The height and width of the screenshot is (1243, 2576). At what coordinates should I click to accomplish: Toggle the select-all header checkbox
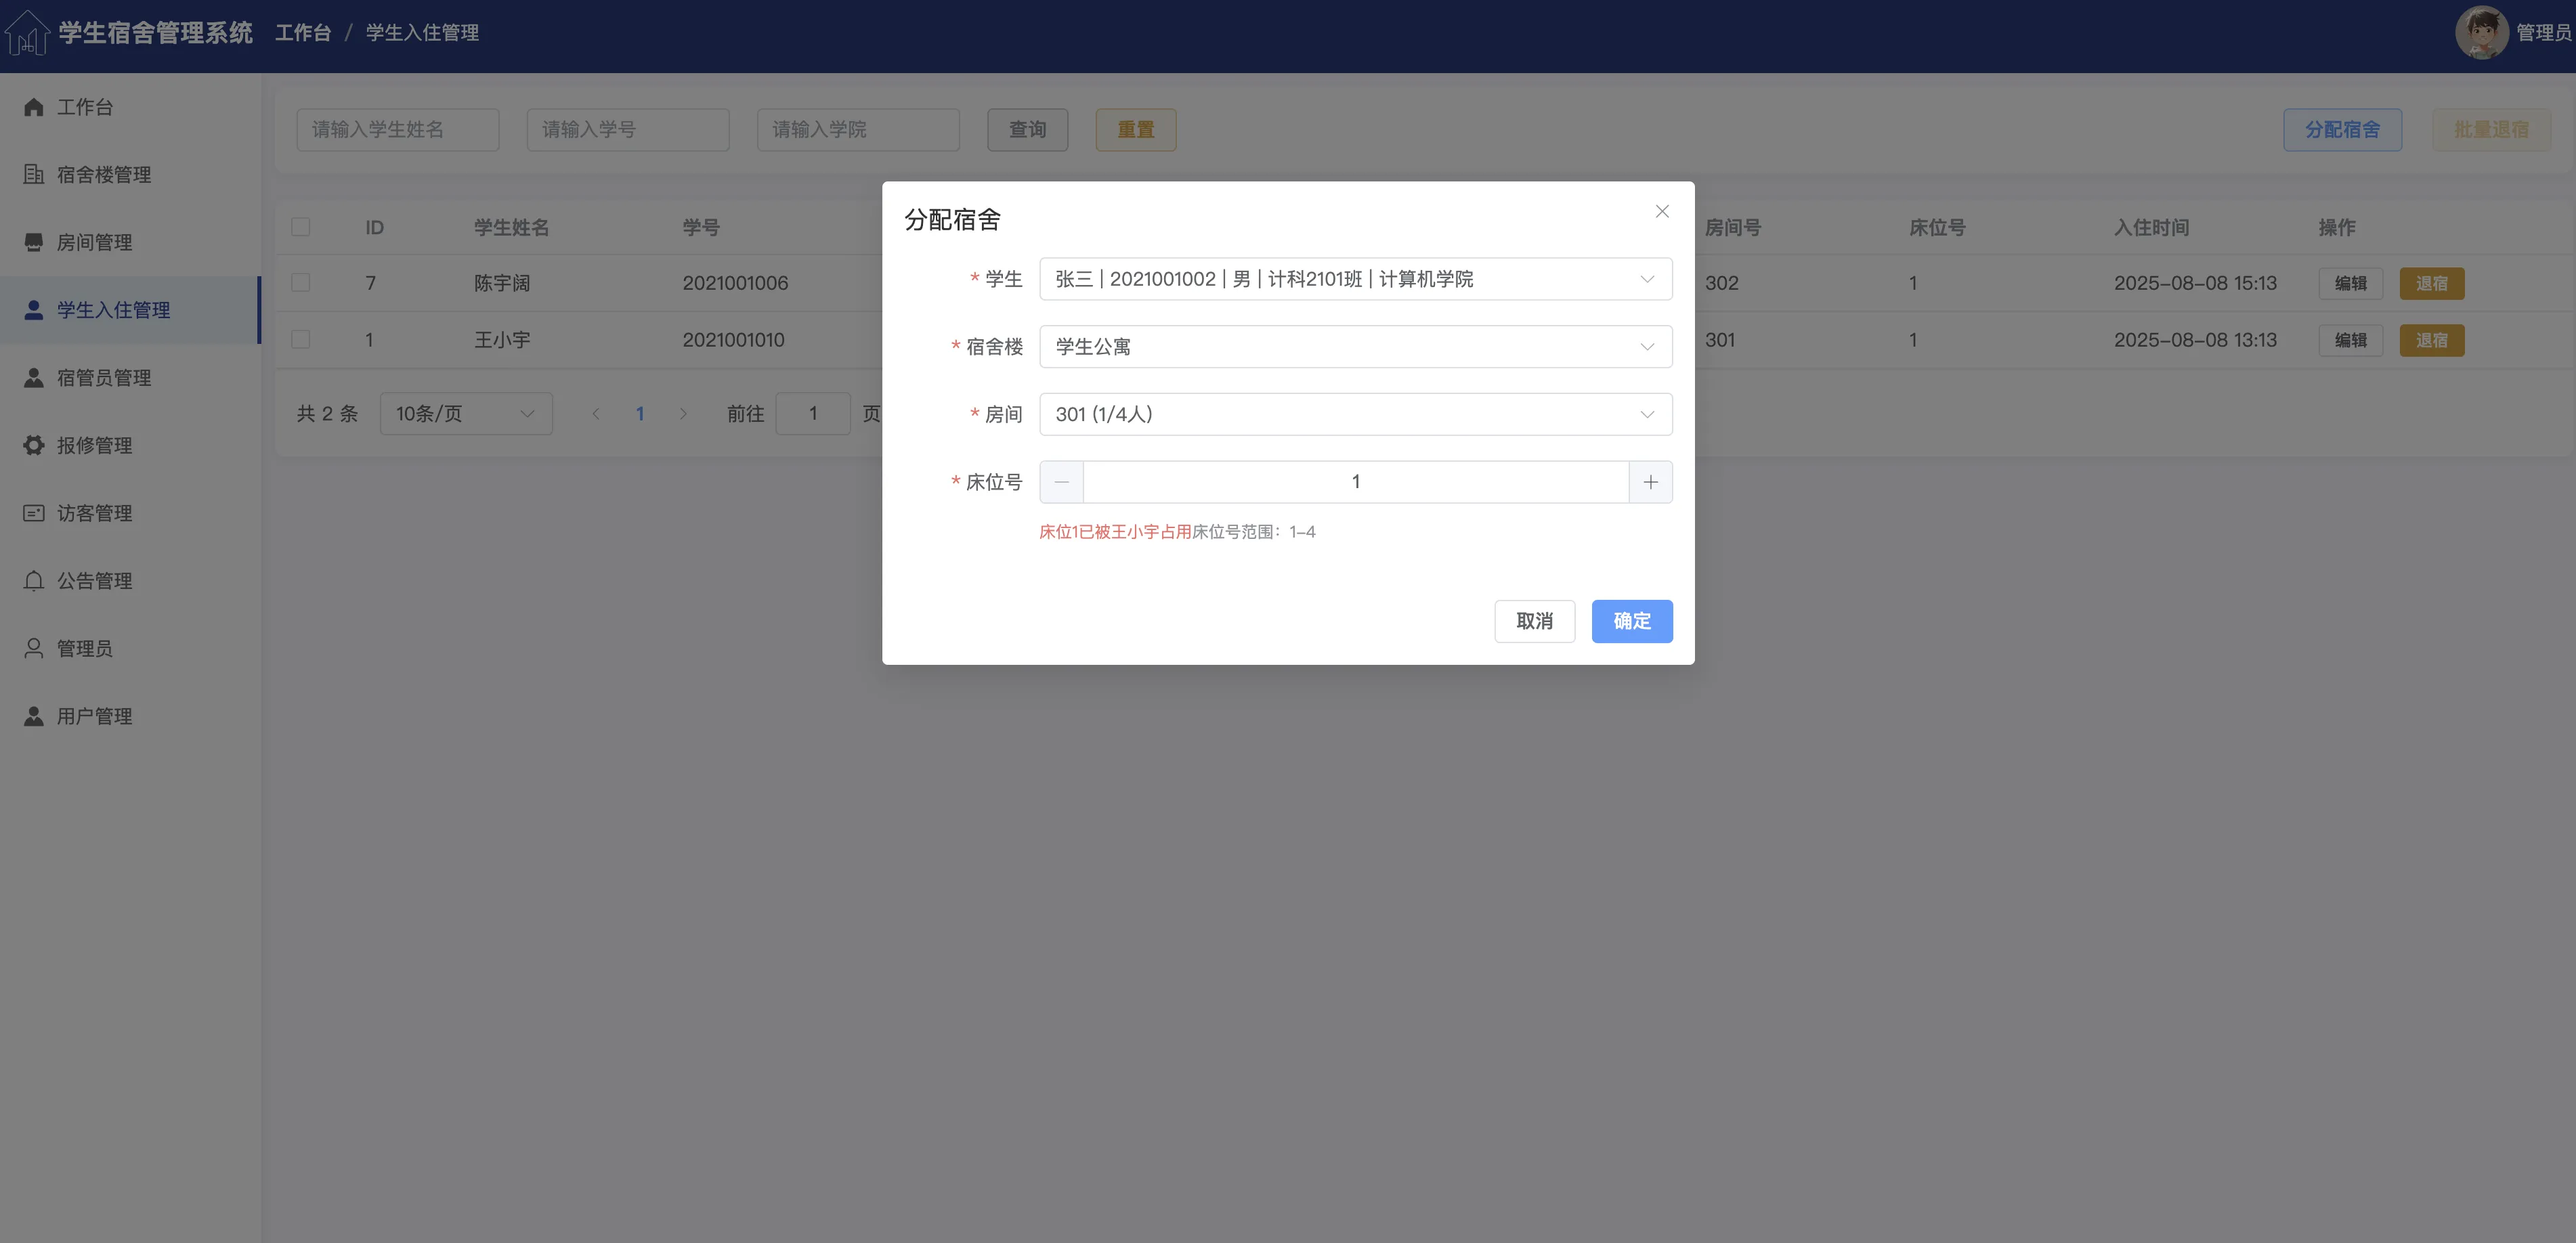coord(300,227)
